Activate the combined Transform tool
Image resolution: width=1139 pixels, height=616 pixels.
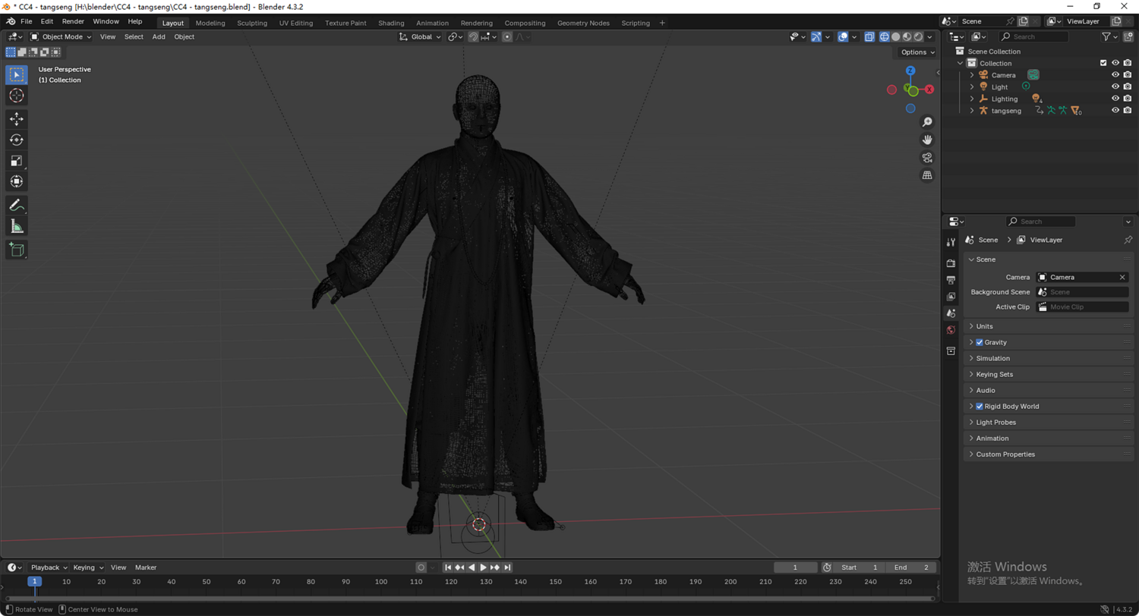[x=17, y=181]
